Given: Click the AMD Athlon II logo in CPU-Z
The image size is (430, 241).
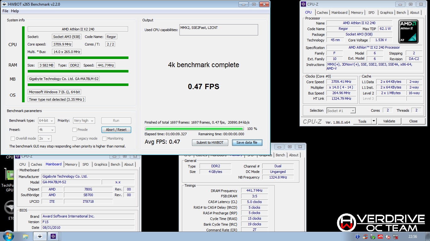Looking at the screenshot, I should coord(408,32).
